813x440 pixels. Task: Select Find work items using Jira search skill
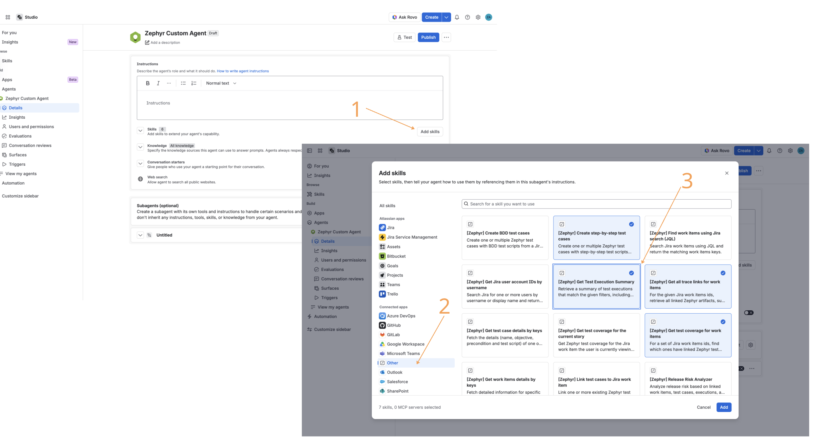pyautogui.click(x=688, y=238)
